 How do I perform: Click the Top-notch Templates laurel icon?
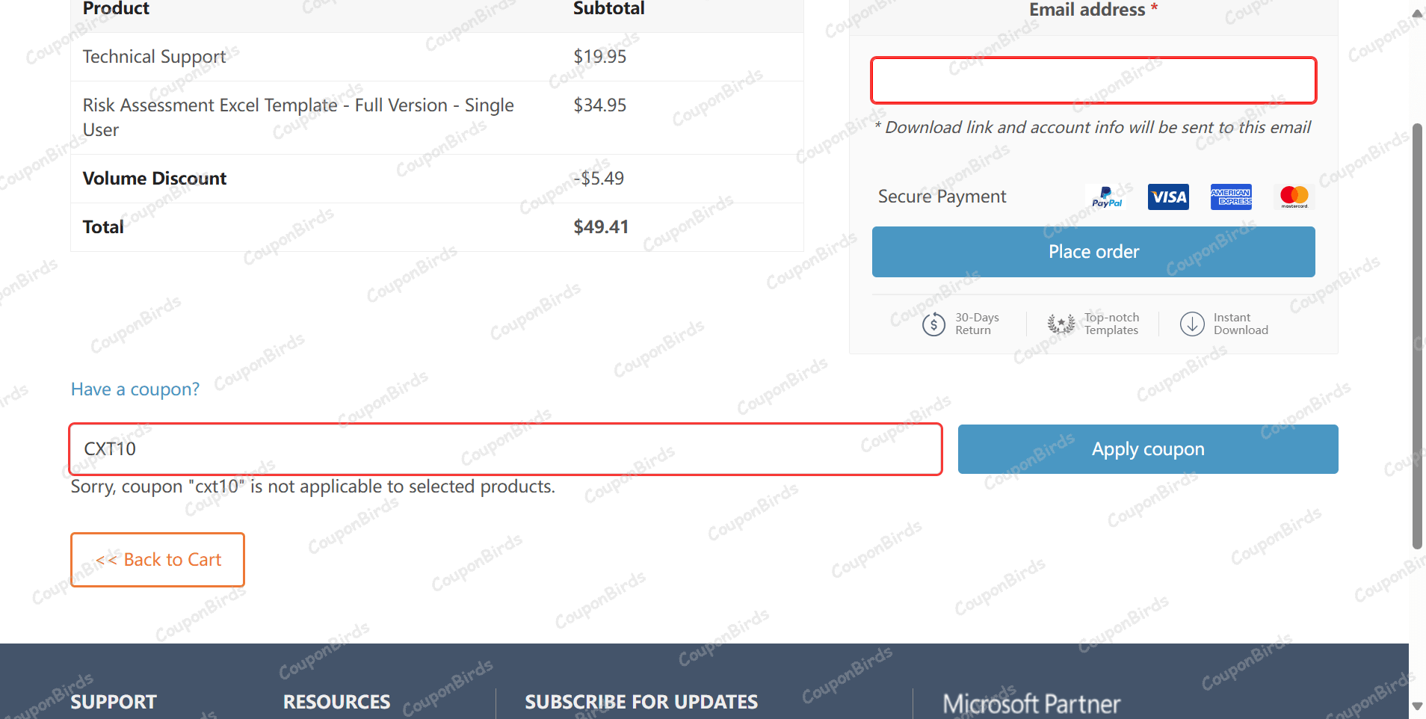click(x=1061, y=324)
